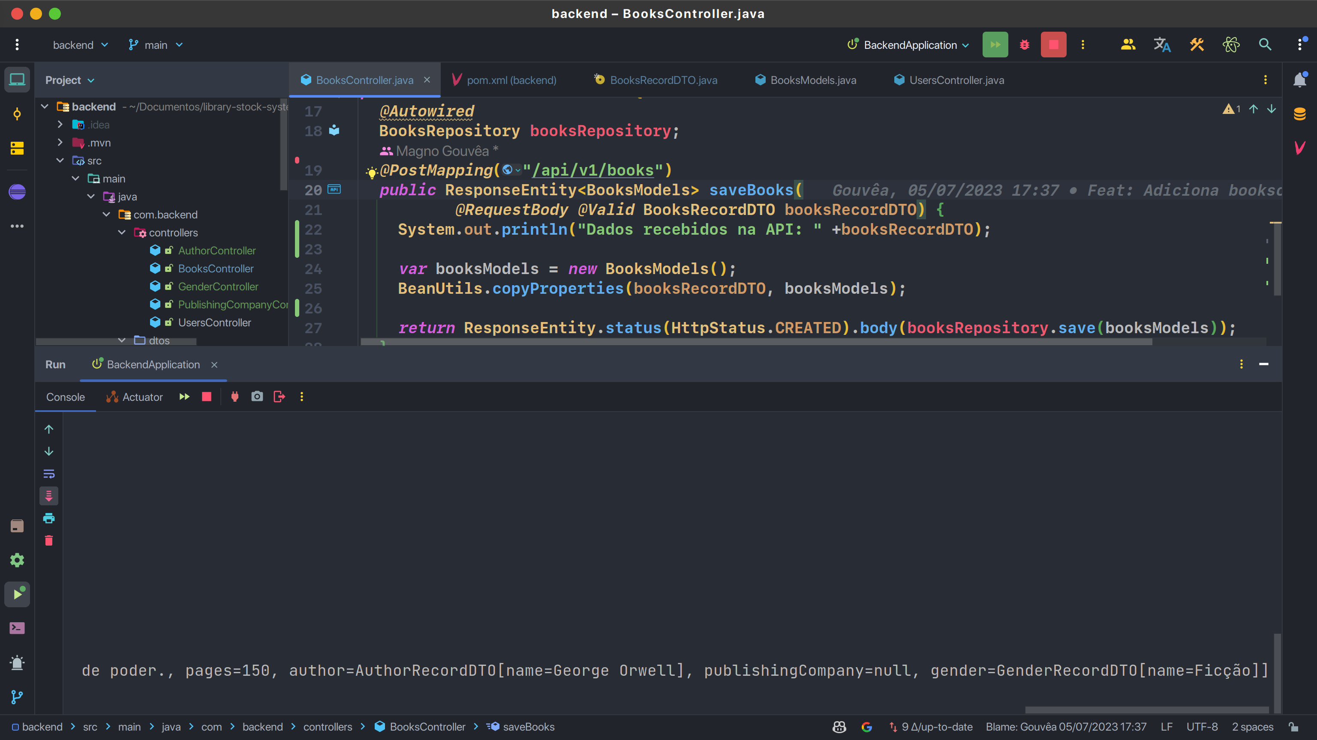Open Code With Me people icon
The image size is (1317, 740).
click(x=1128, y=45)
